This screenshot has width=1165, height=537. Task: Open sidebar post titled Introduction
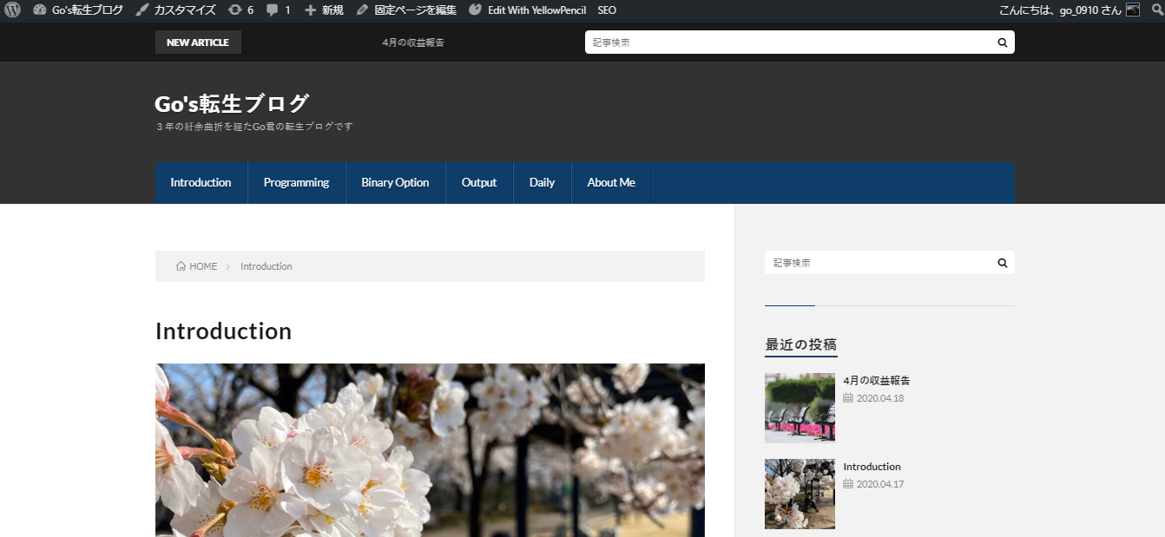pyautogui.click(x=872, y=467)
